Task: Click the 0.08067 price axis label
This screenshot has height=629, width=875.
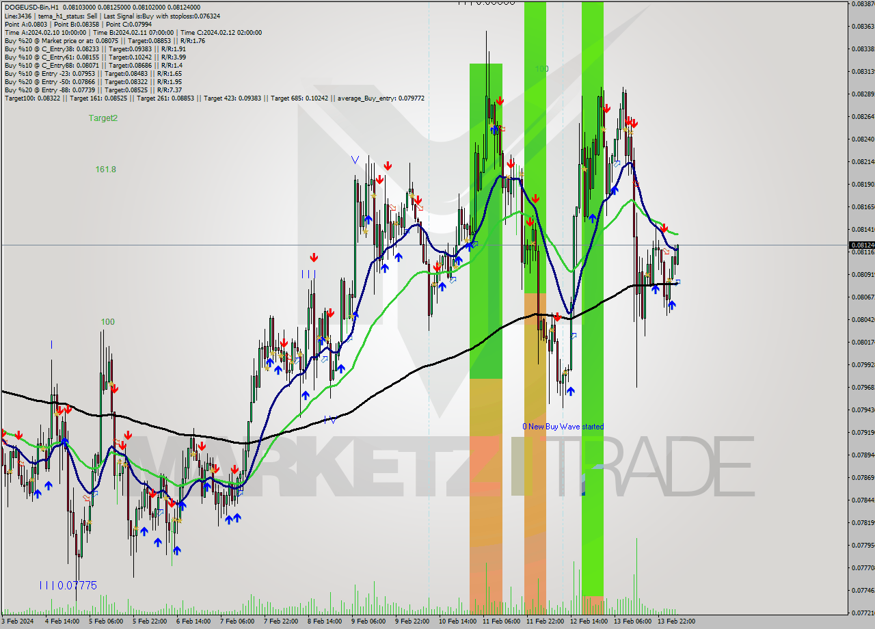Action: coord(862,297)
